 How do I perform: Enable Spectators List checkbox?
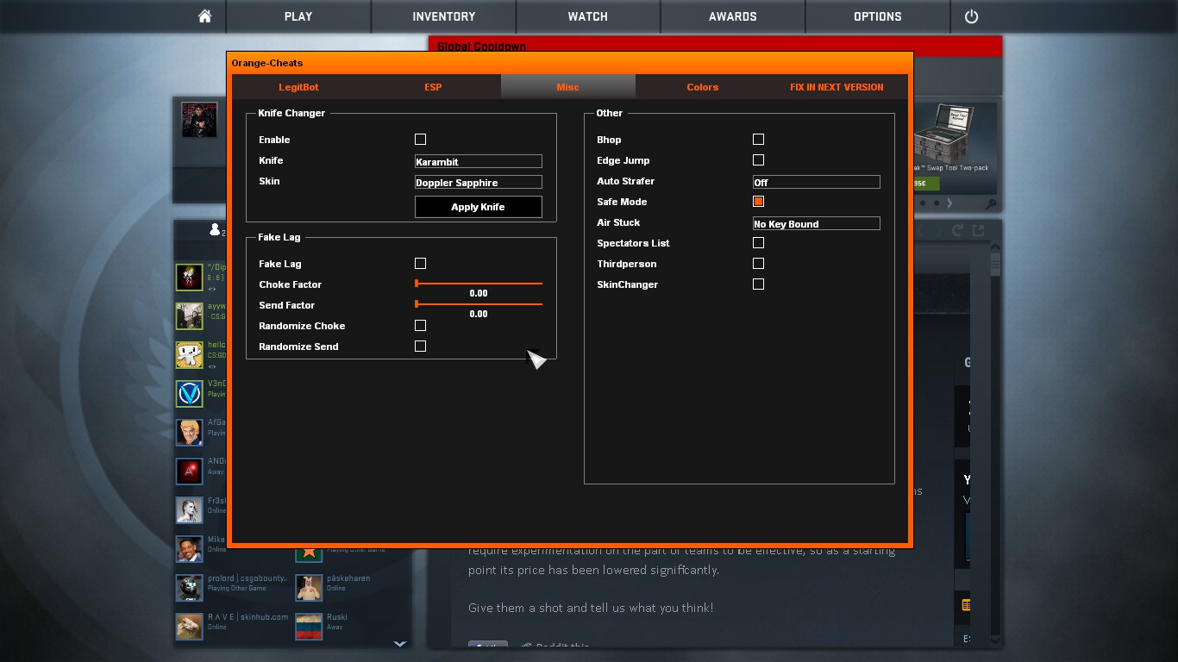tap(758, 242)
